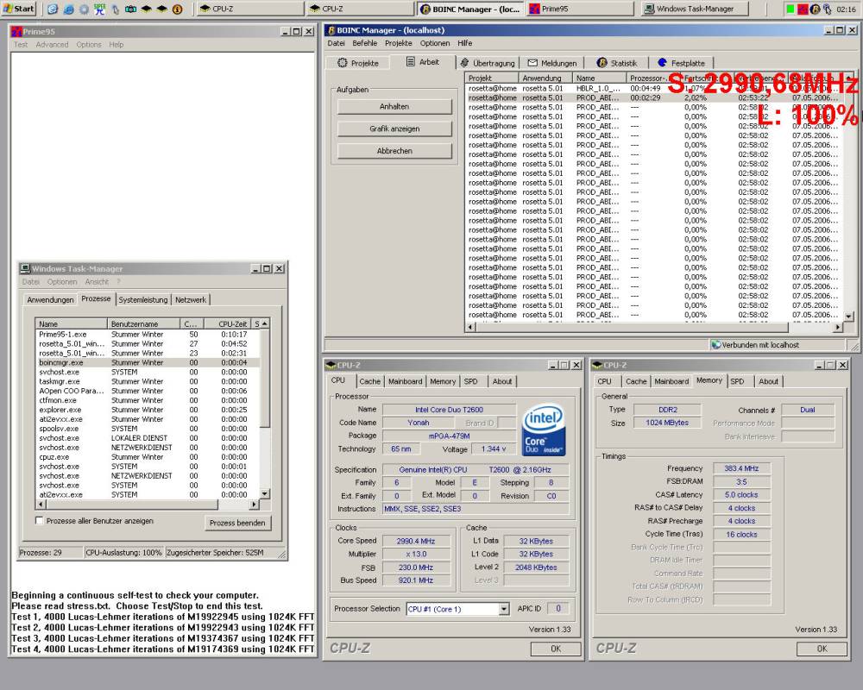Click the green square tray icon
The height and width of the screenshot is (690, 863).
pos(791,9)
